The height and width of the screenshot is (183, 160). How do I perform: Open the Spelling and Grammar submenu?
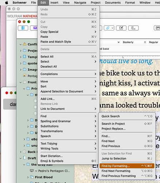(68, 121)
